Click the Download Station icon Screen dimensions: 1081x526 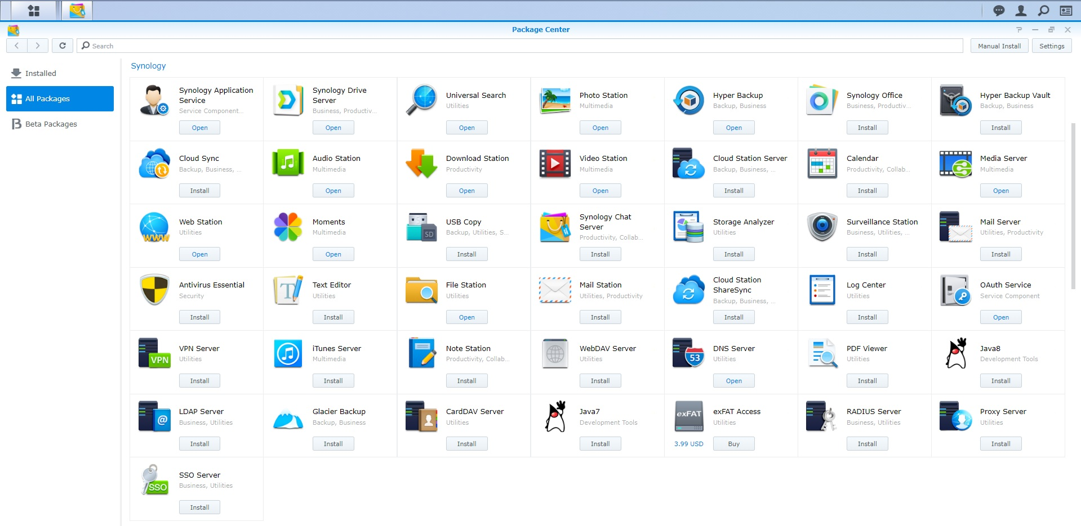[x=421, y=163]
